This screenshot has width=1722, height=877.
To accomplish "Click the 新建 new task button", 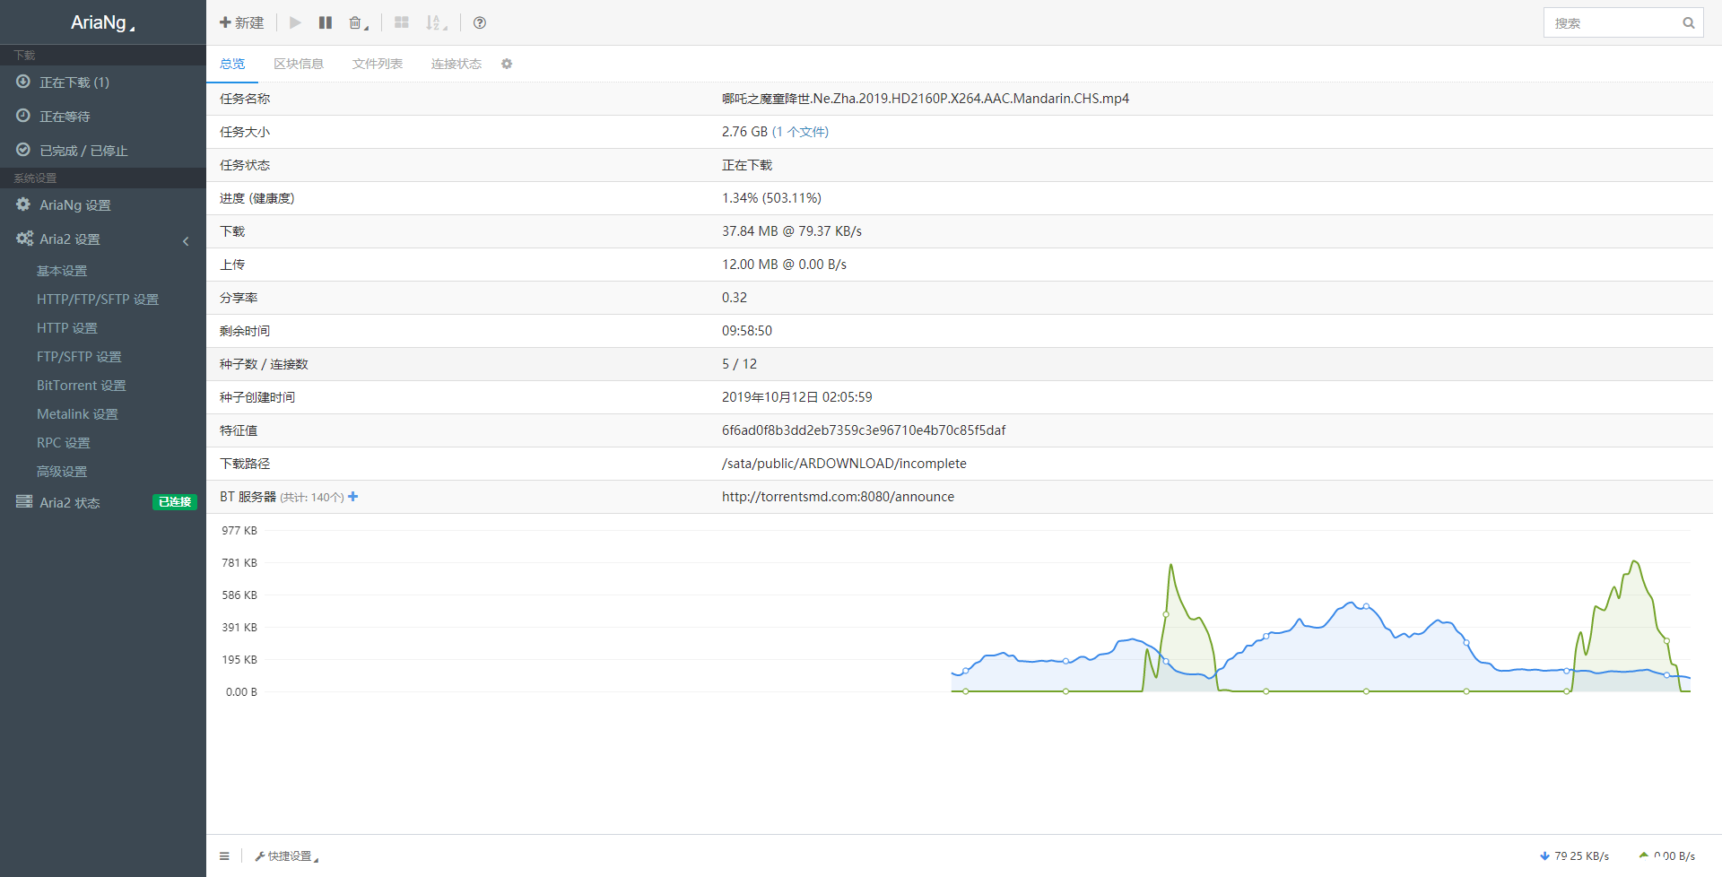I will pos(242,22).
